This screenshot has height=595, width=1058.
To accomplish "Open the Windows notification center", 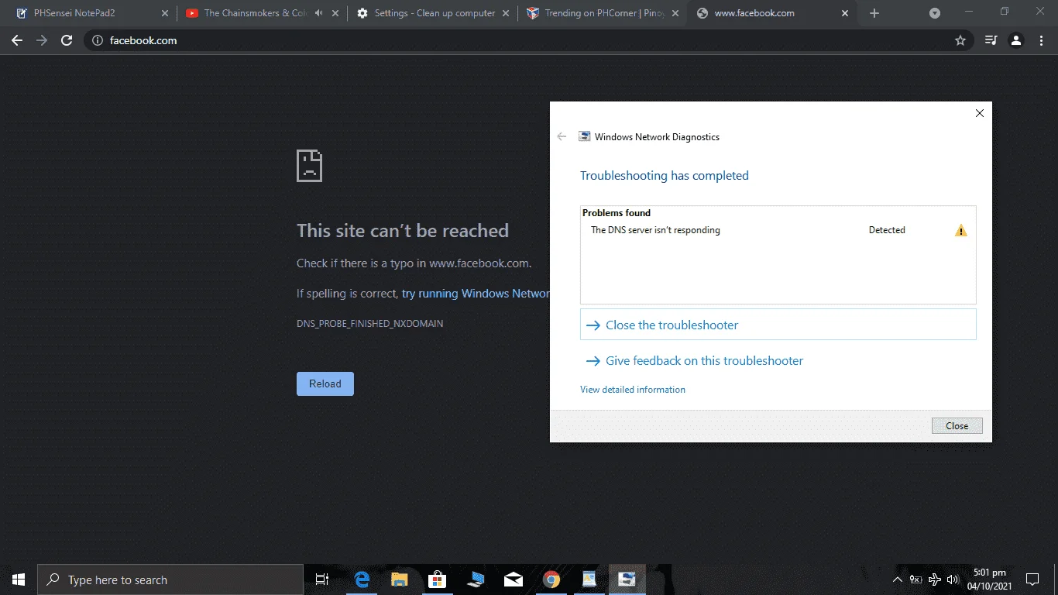I will [x=1032, y=580].
